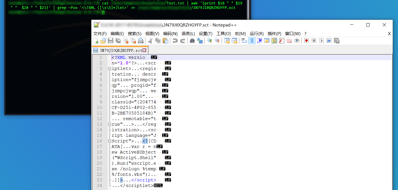The width and height of the screenshot is (398, 190).
Task: Open the 文件(F) menu
Action: click(100, 33)
